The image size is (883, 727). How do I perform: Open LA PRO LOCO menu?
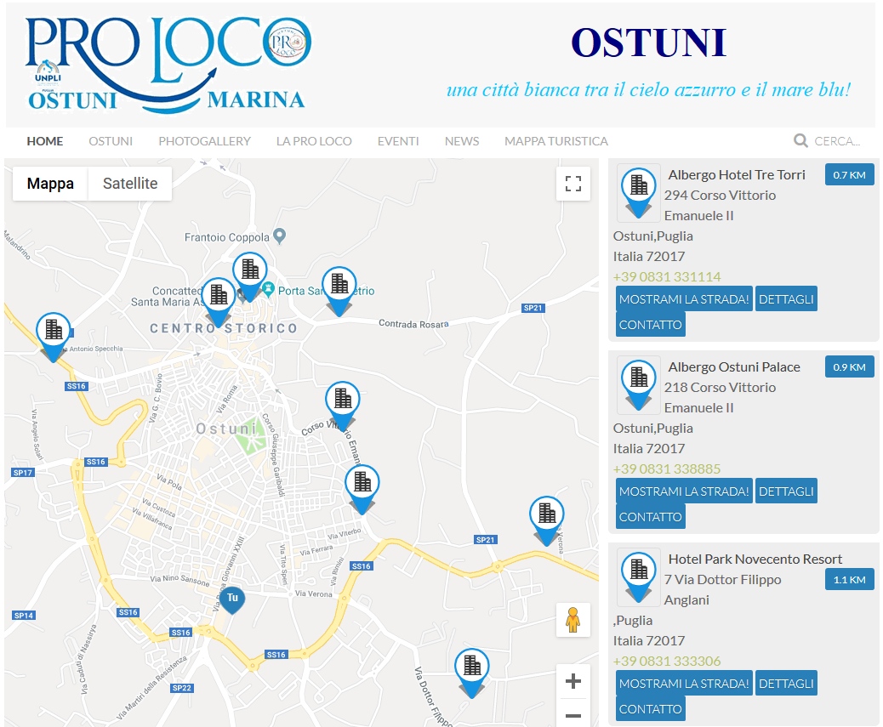[x=314, y=141]
